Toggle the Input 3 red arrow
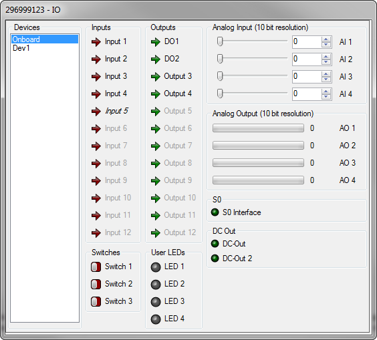 96,77
